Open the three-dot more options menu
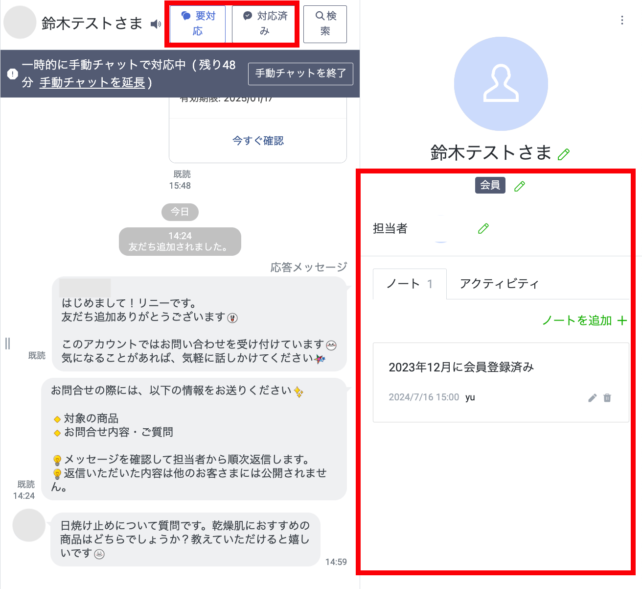This screenshot has width=642, height=589. tap(622, 20)
